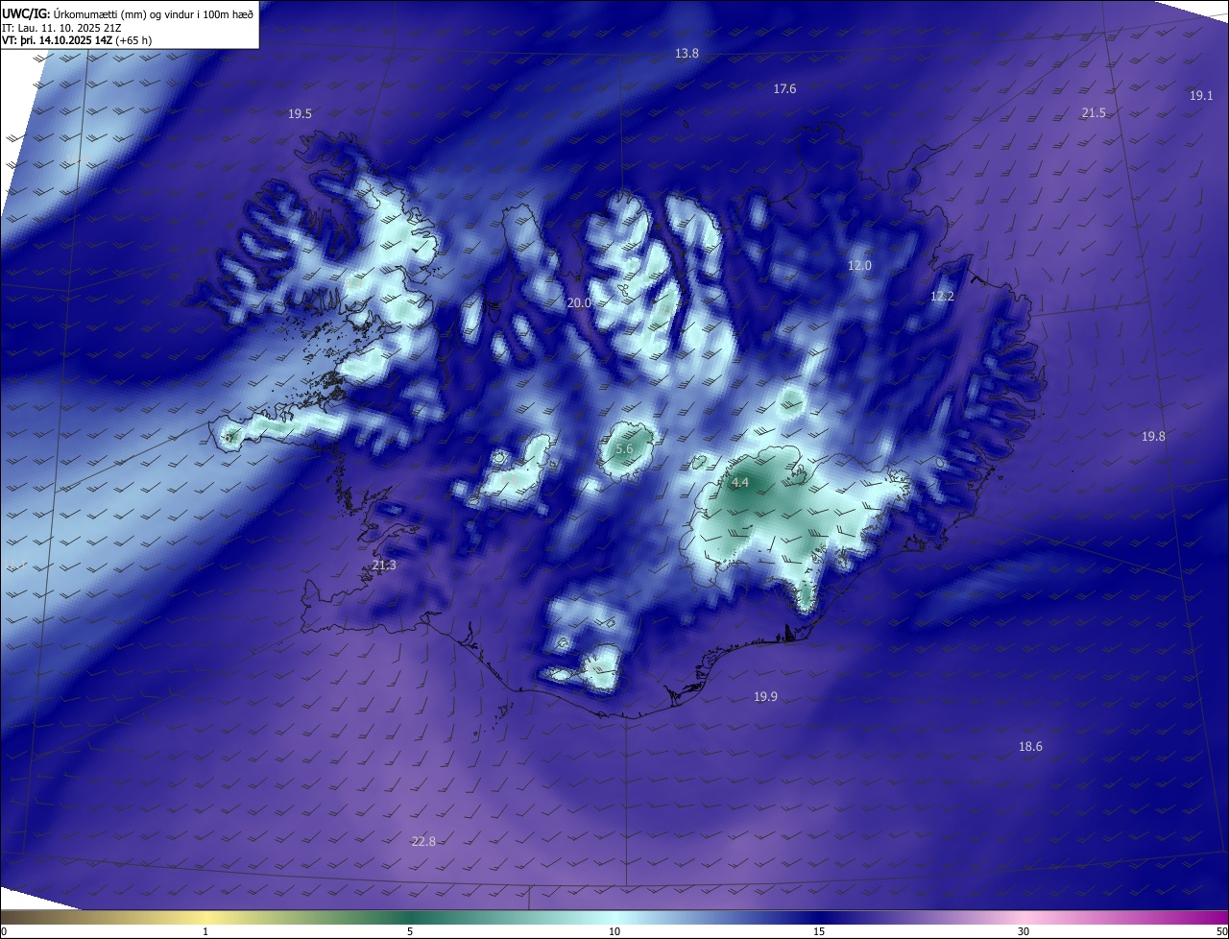Click the 21.3 value label
This screenshot has width=1229, height=939.
click(x=383, y=566)
